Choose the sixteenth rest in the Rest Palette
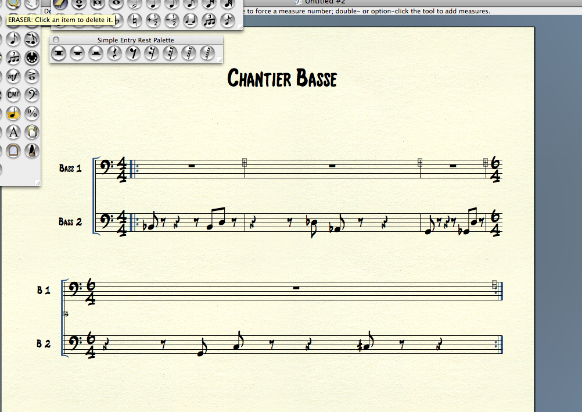The height and width of the screenshot is (412, 582). [x=152, y=53]
